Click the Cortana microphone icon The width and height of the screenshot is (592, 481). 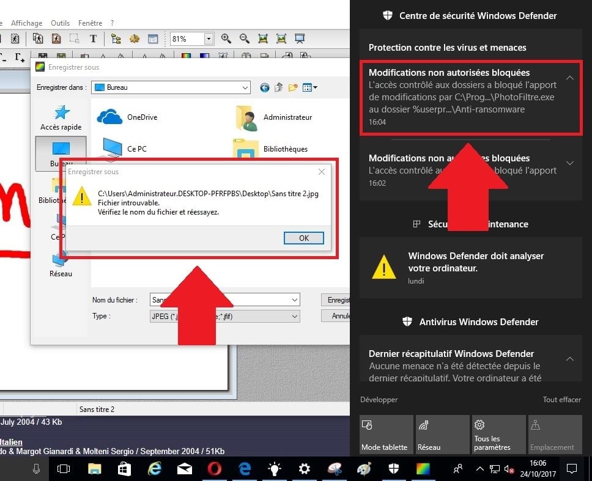click(36, 469)
